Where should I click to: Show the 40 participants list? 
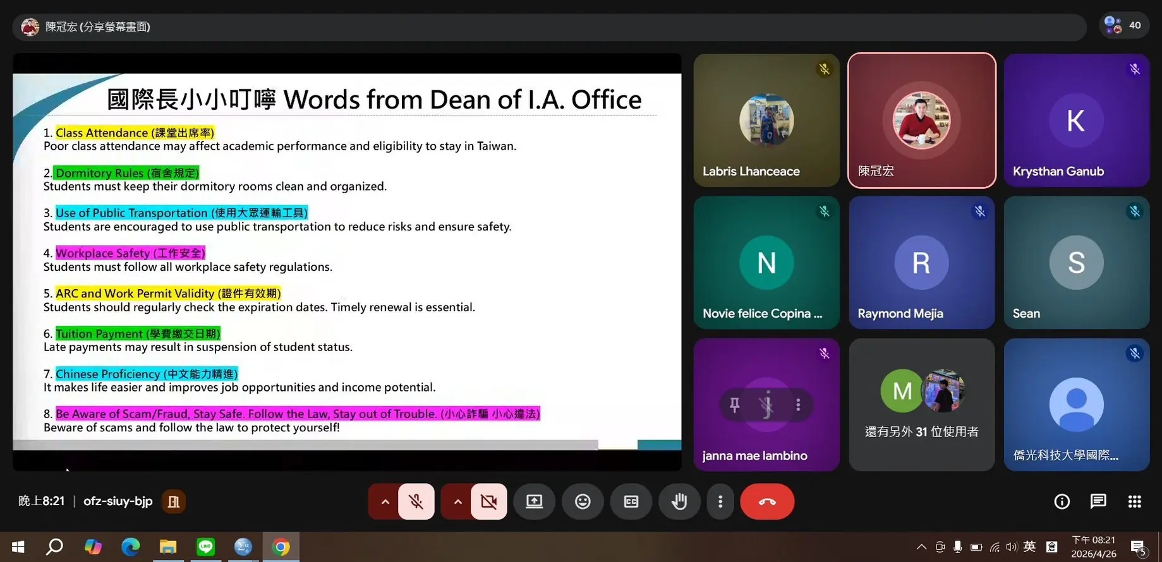(1123, 25)
